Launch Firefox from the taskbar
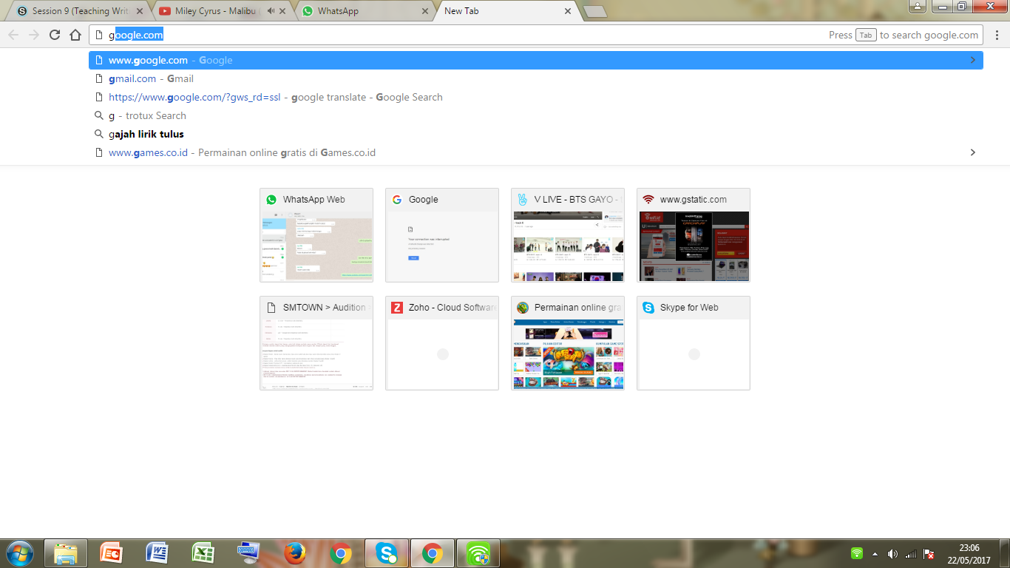 (295, 553)
